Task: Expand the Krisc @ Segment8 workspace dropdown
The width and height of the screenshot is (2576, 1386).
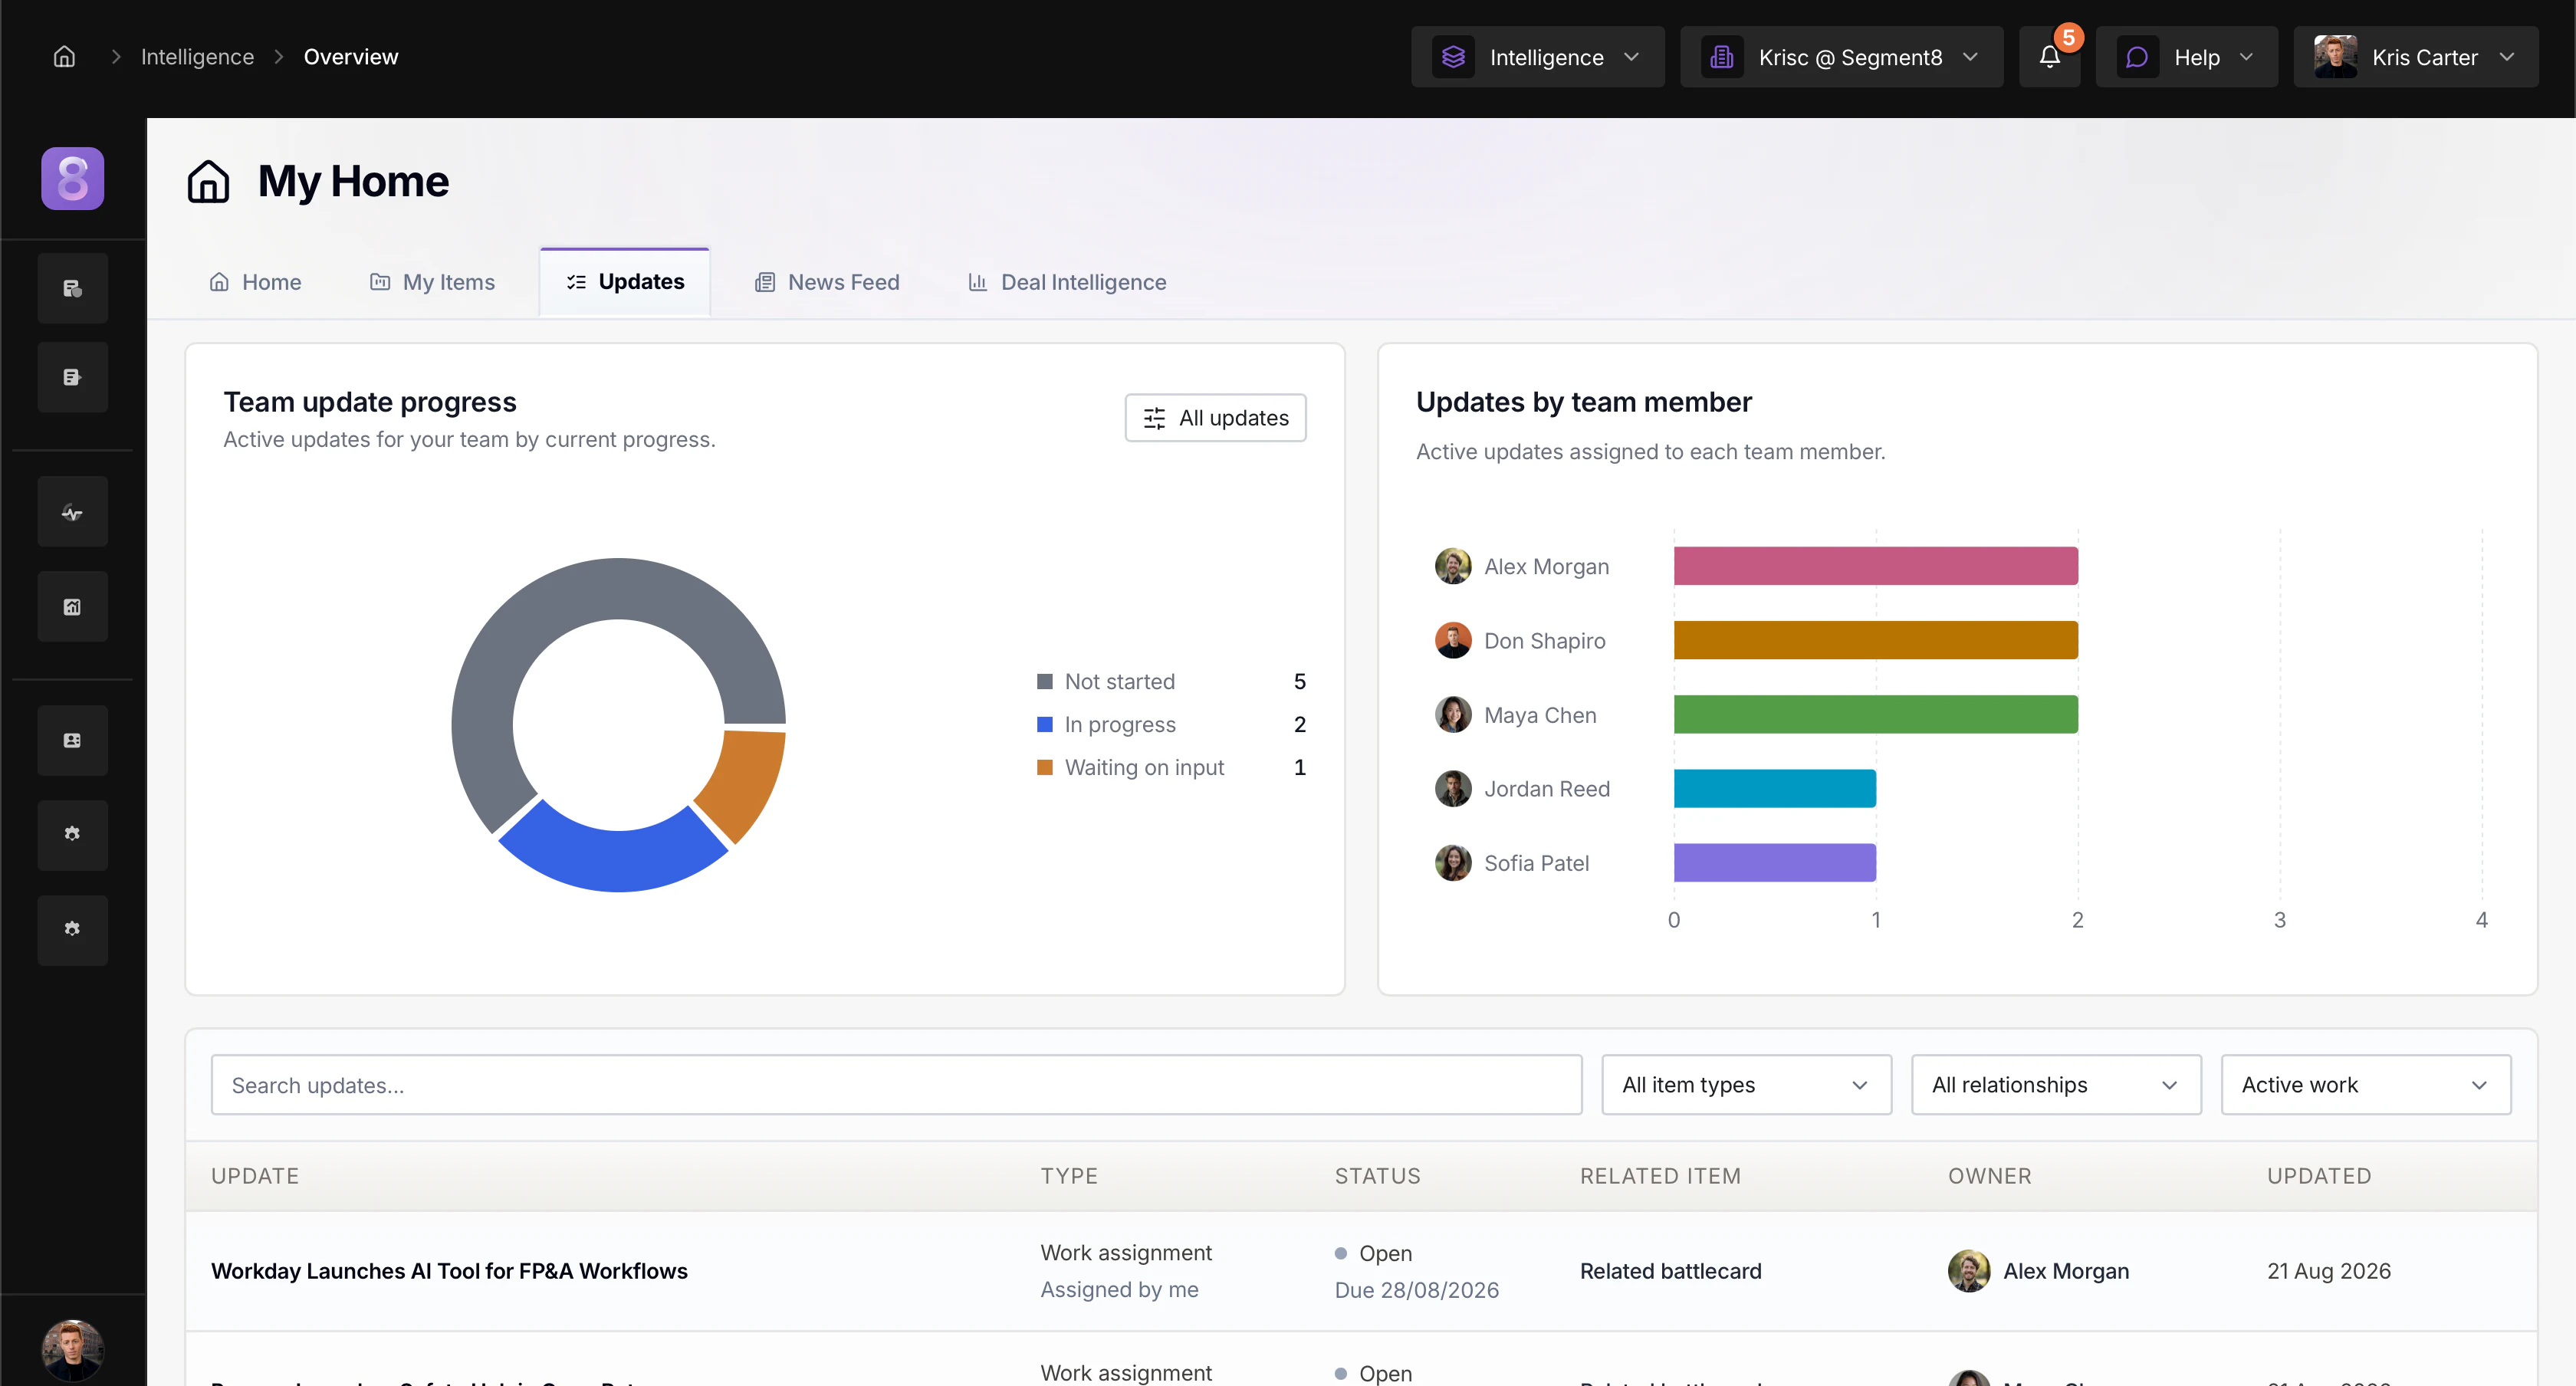Action: (1841, 57)
